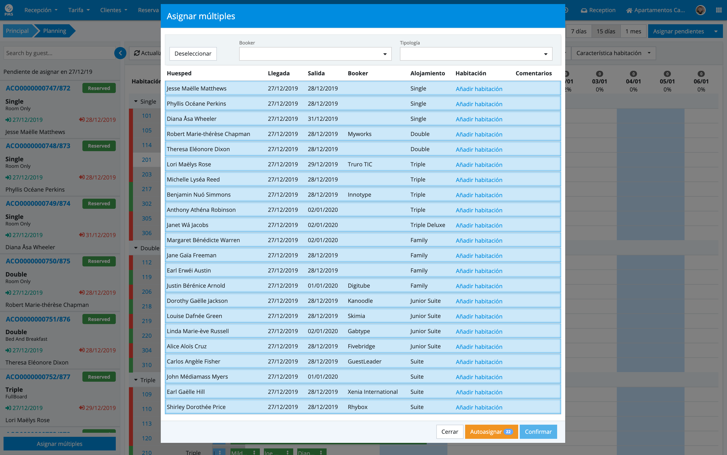Click the 03/01 counter badge
Viewport: 727px width, 455px height.
point(599,74)
